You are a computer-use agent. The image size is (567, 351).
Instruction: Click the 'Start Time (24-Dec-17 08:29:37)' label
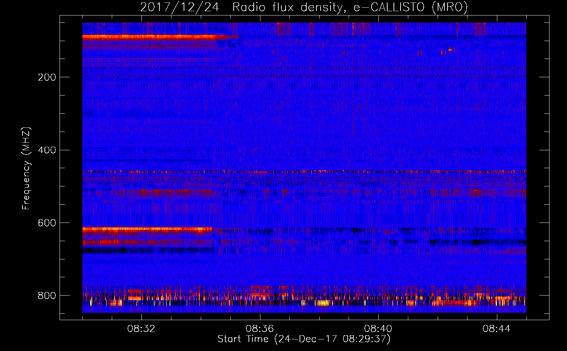click(304, 339)
